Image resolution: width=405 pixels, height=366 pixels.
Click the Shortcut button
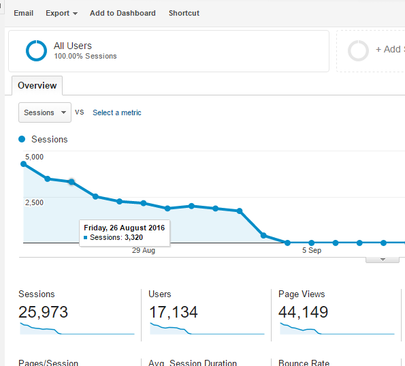184,13
